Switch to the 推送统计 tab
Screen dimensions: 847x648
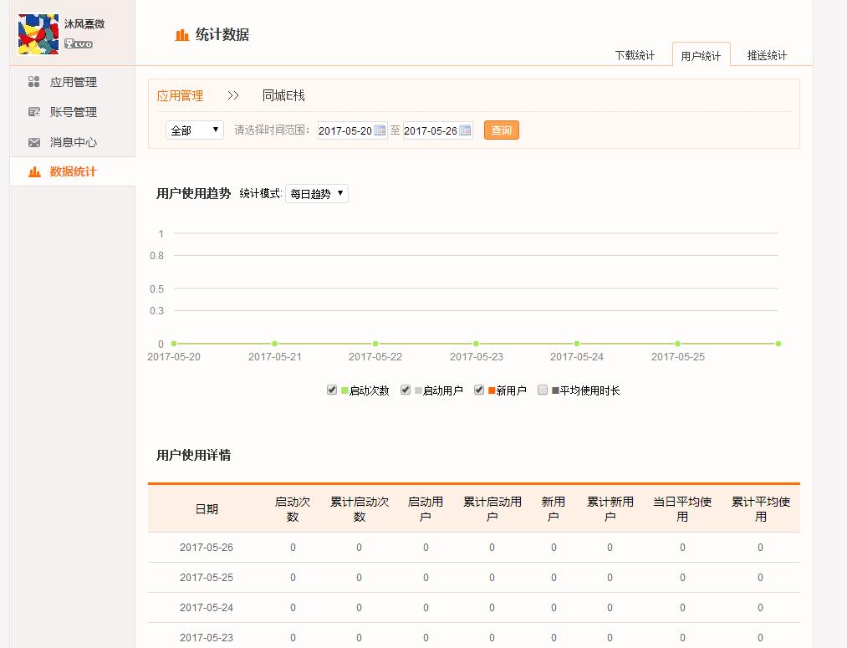pyautogui.click(x=767, y=56)
